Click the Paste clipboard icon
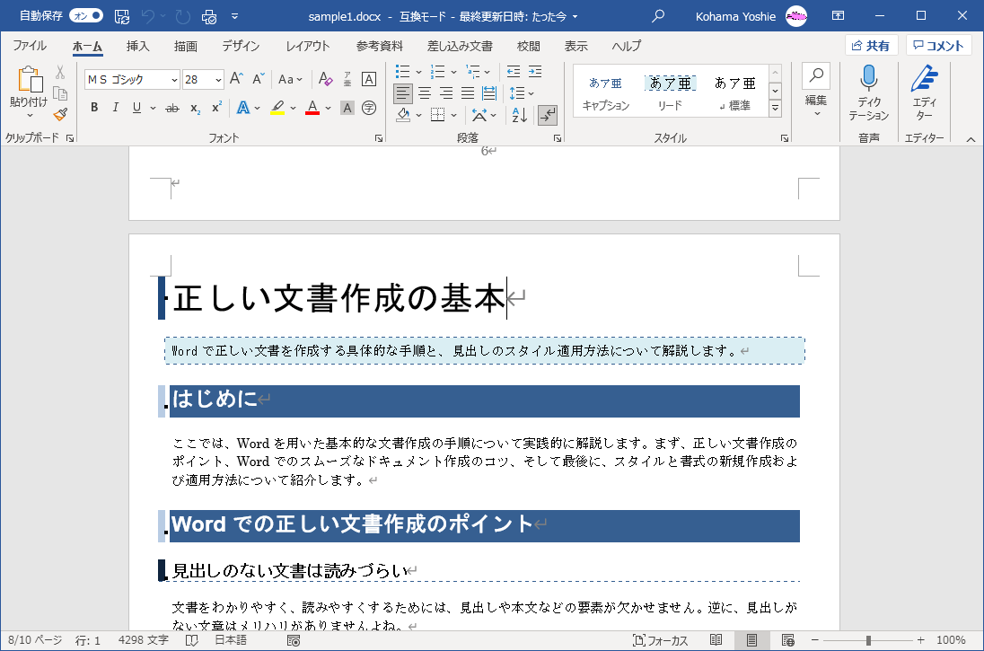 (29, 80)
